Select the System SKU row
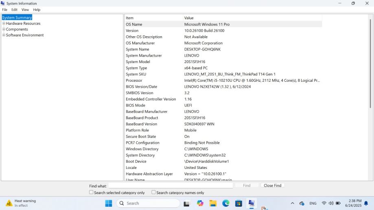 click(x=223, y=74)
